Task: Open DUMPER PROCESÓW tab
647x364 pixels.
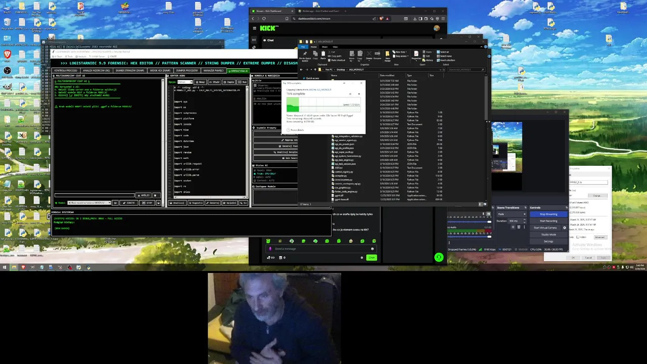Action: pyautogui.click(x=187, y=71)
